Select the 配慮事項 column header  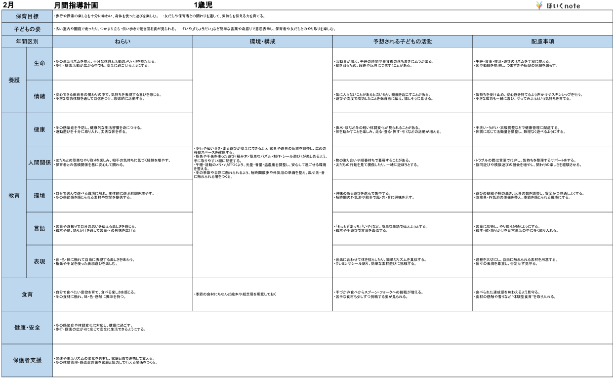[x=542, y=42]
